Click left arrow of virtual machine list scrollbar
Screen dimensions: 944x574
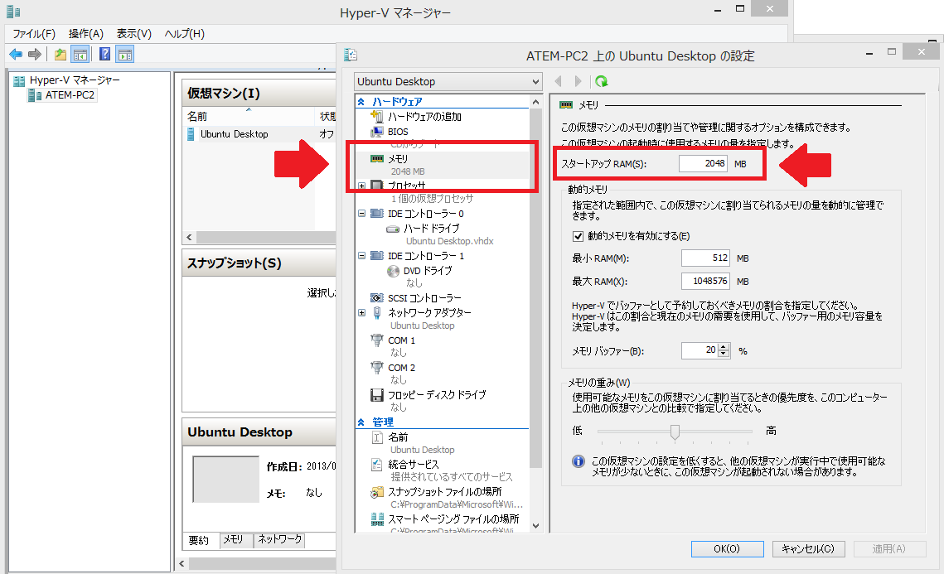click(189, 237)
